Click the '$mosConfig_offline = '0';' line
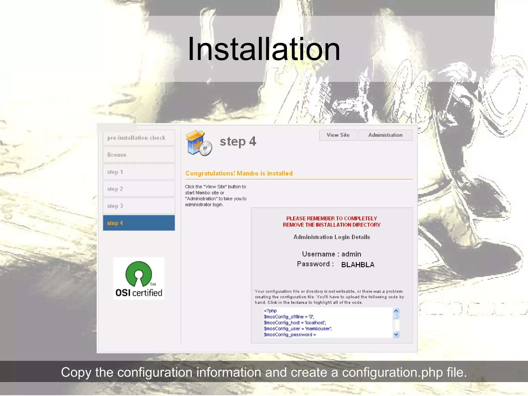 [x=289, y=317]
